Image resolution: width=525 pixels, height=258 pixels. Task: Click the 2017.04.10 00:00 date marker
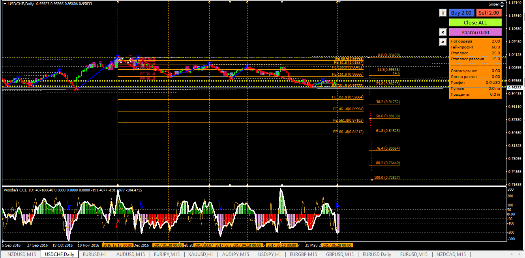pyautogui.click(x=247, y=245)
